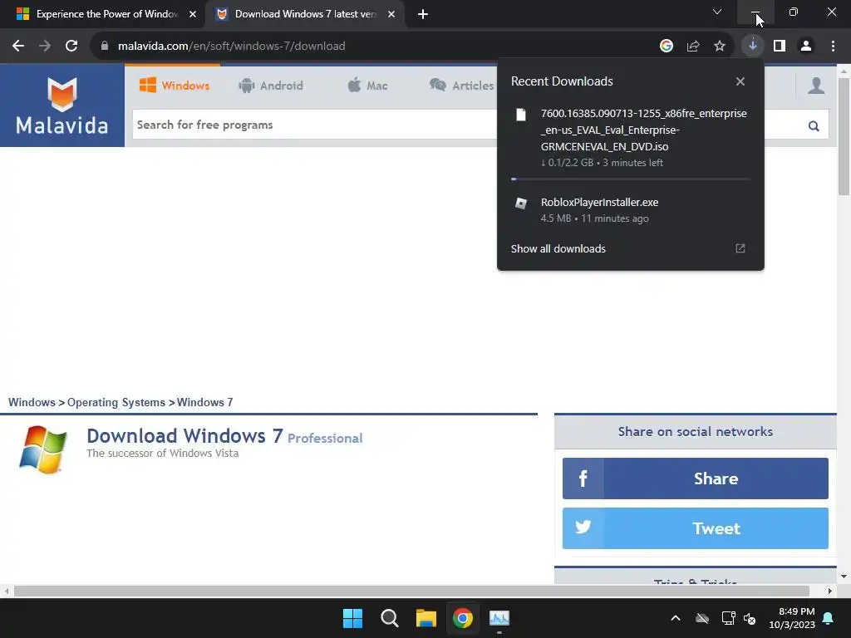
Task: Click the external-link icon beside Show all downloads
Action: coord(740,248)
